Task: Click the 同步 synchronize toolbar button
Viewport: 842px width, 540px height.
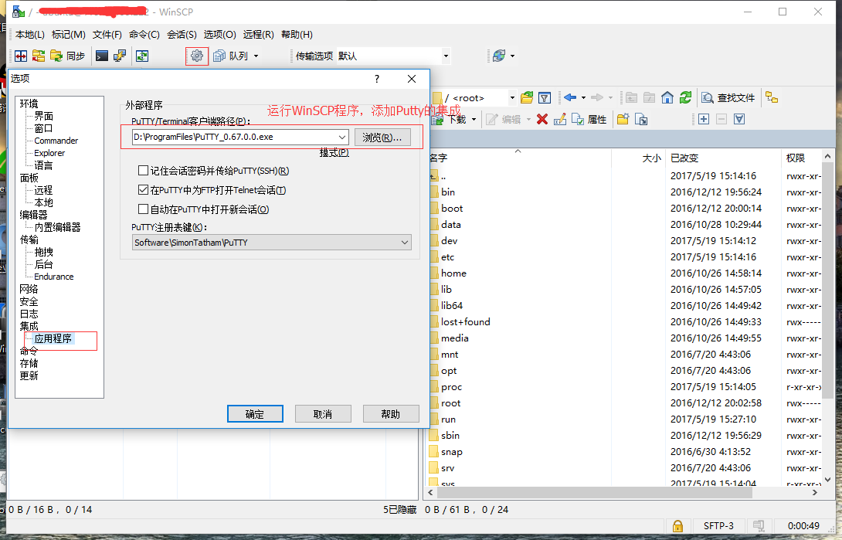Action: (x=68, y=56)
